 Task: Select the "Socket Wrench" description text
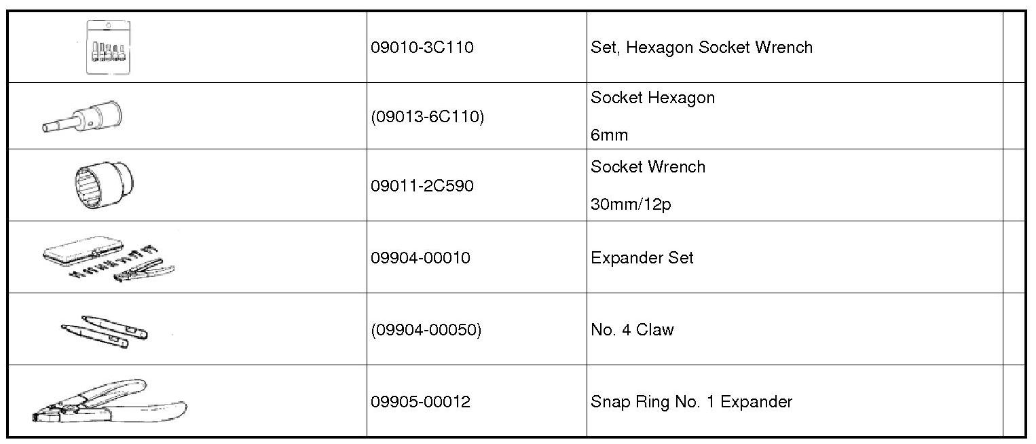pyautogui.click(x=648, y=167)
